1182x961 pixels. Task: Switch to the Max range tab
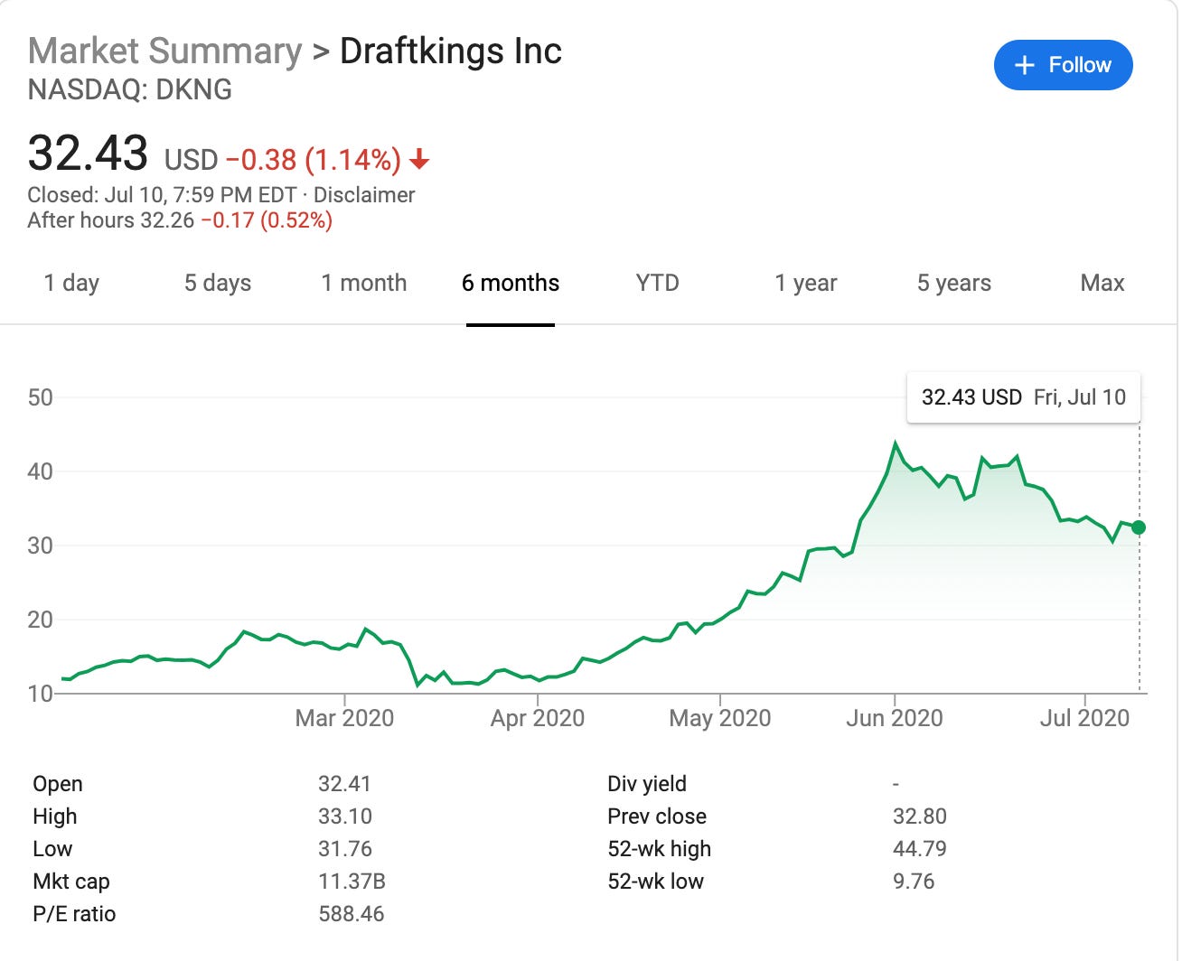pyautogui.click(x=1102, y=283)
